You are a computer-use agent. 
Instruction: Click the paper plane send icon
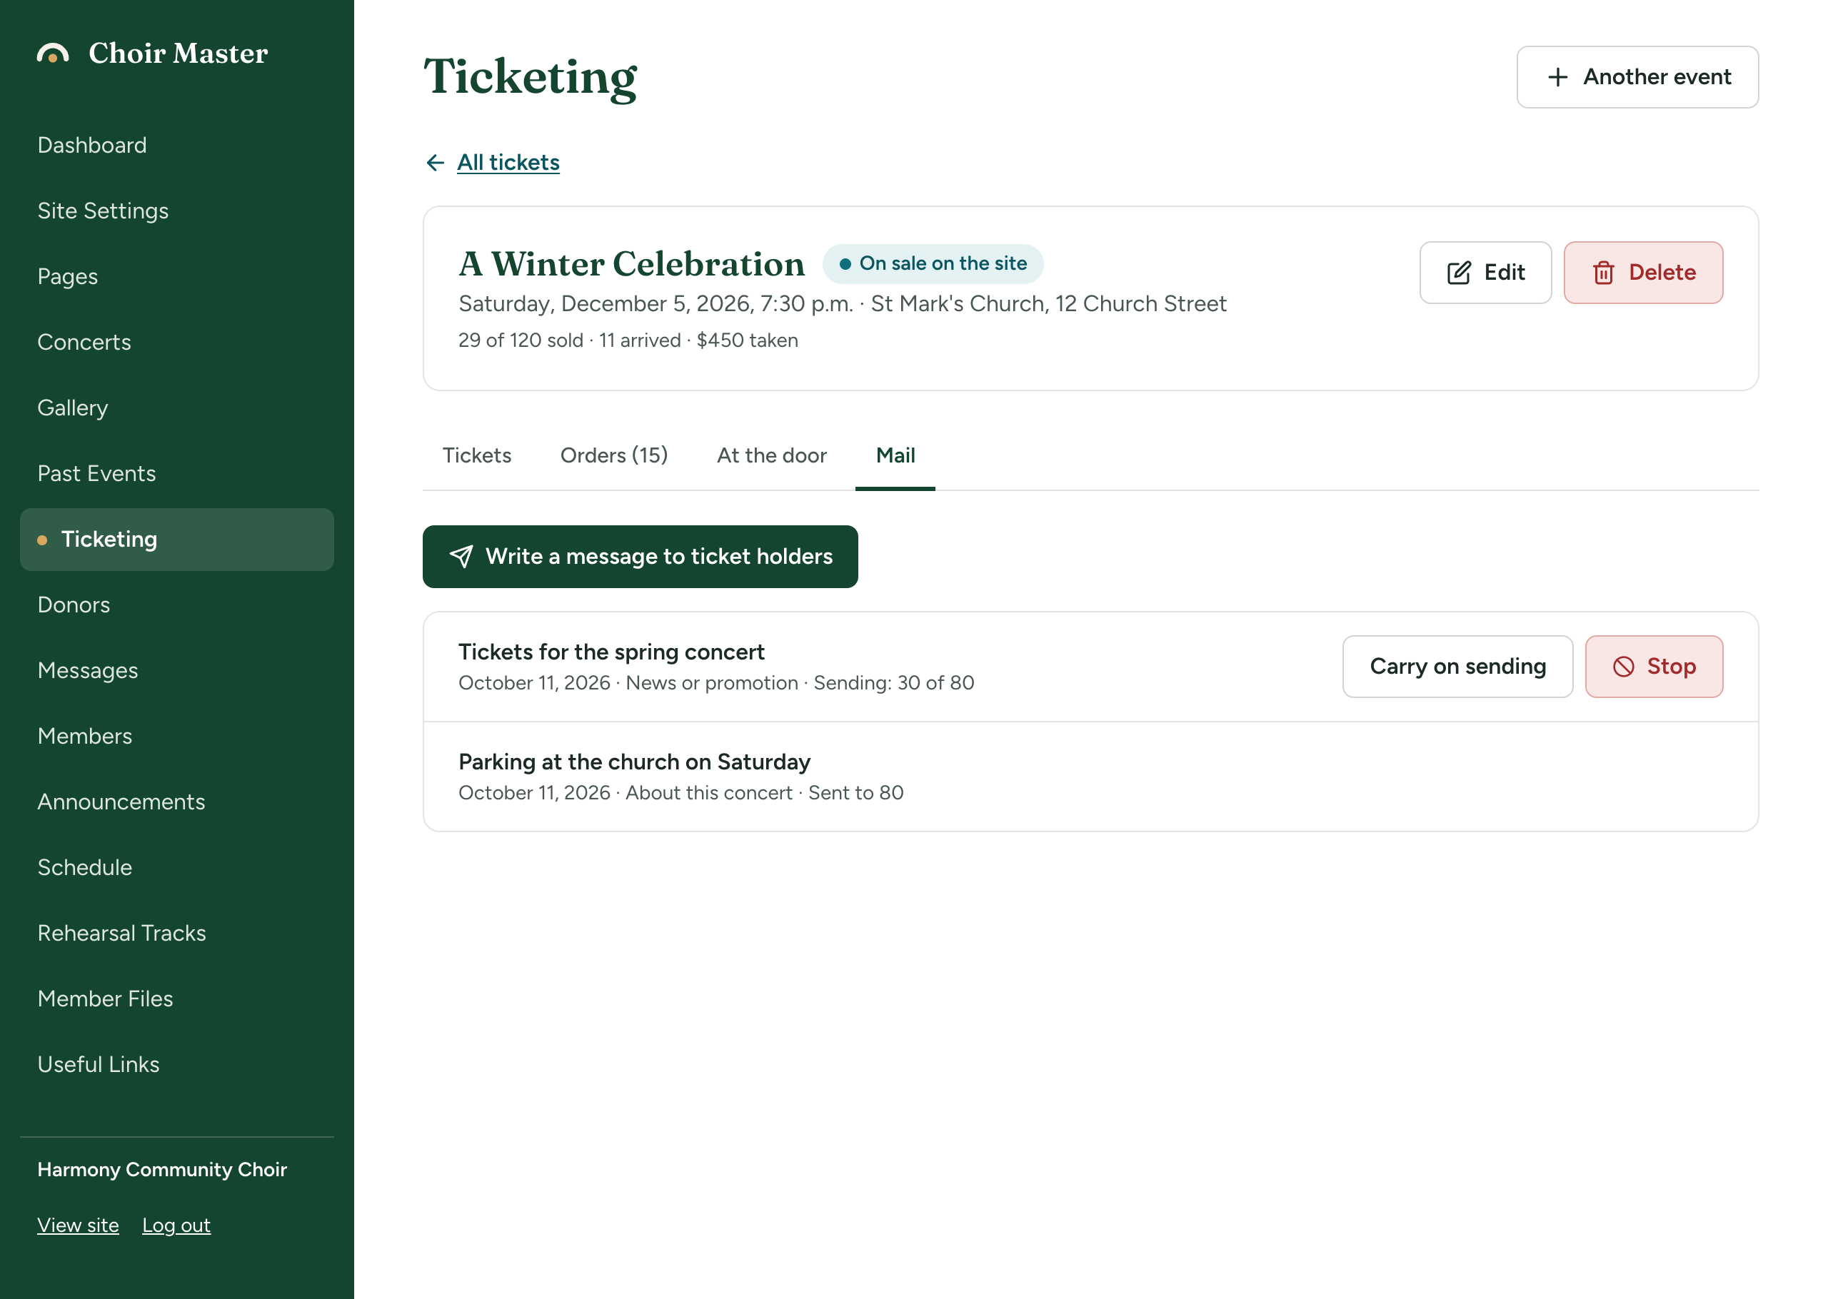point(461,557)
